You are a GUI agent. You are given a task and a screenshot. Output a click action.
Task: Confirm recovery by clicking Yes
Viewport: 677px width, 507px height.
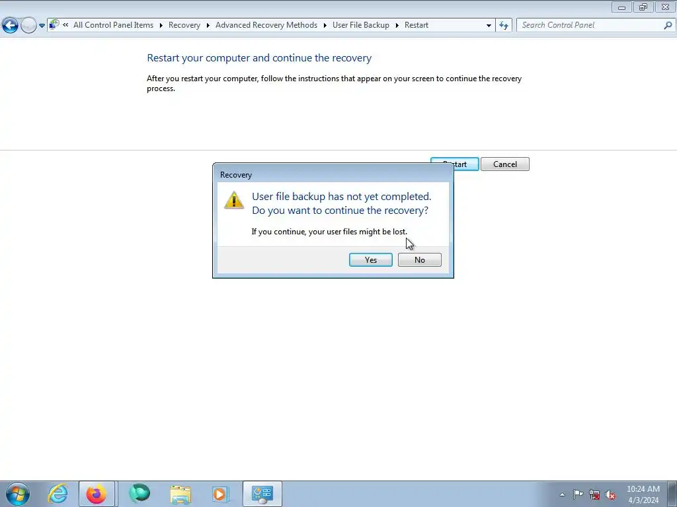pyautogui.click(x=370, y=259)
